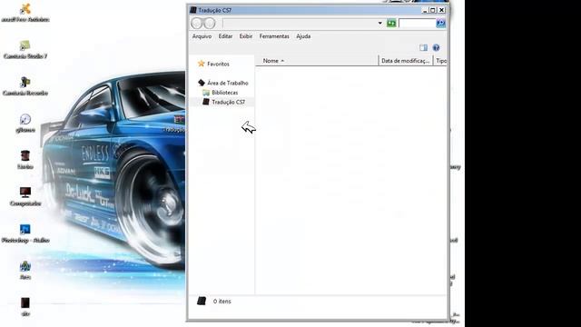The image size is (581, 327).
Task: Click the forward navigation button in Explorer
Action: pyautogui.click(x=210, y=23)
